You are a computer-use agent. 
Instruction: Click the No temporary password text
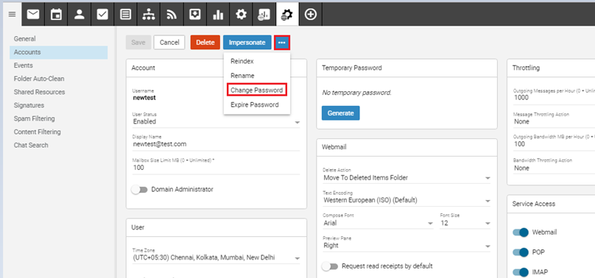pos(356,93)
